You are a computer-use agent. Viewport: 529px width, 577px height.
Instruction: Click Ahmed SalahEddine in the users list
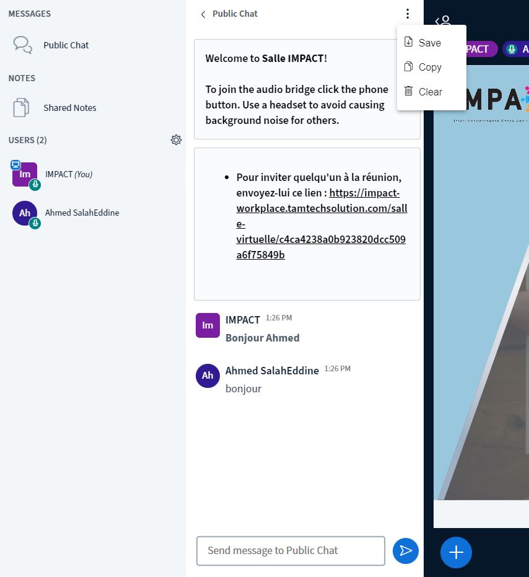[82, 213]
